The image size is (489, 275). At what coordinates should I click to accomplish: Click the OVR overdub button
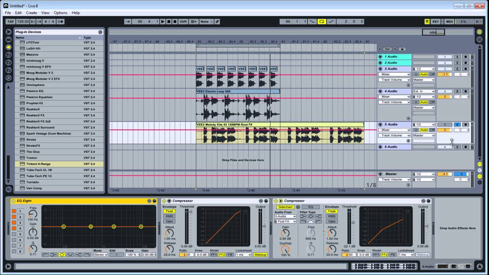pos(183,22)
